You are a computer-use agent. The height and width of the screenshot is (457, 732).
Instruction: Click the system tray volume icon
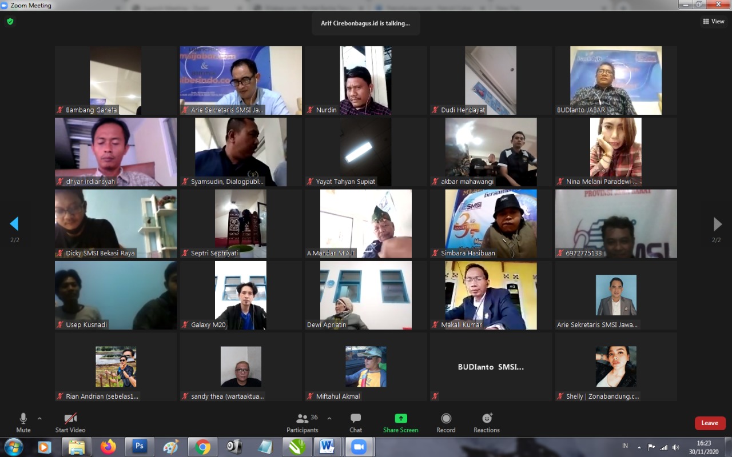pyautogui.click(x=675, y=447)
